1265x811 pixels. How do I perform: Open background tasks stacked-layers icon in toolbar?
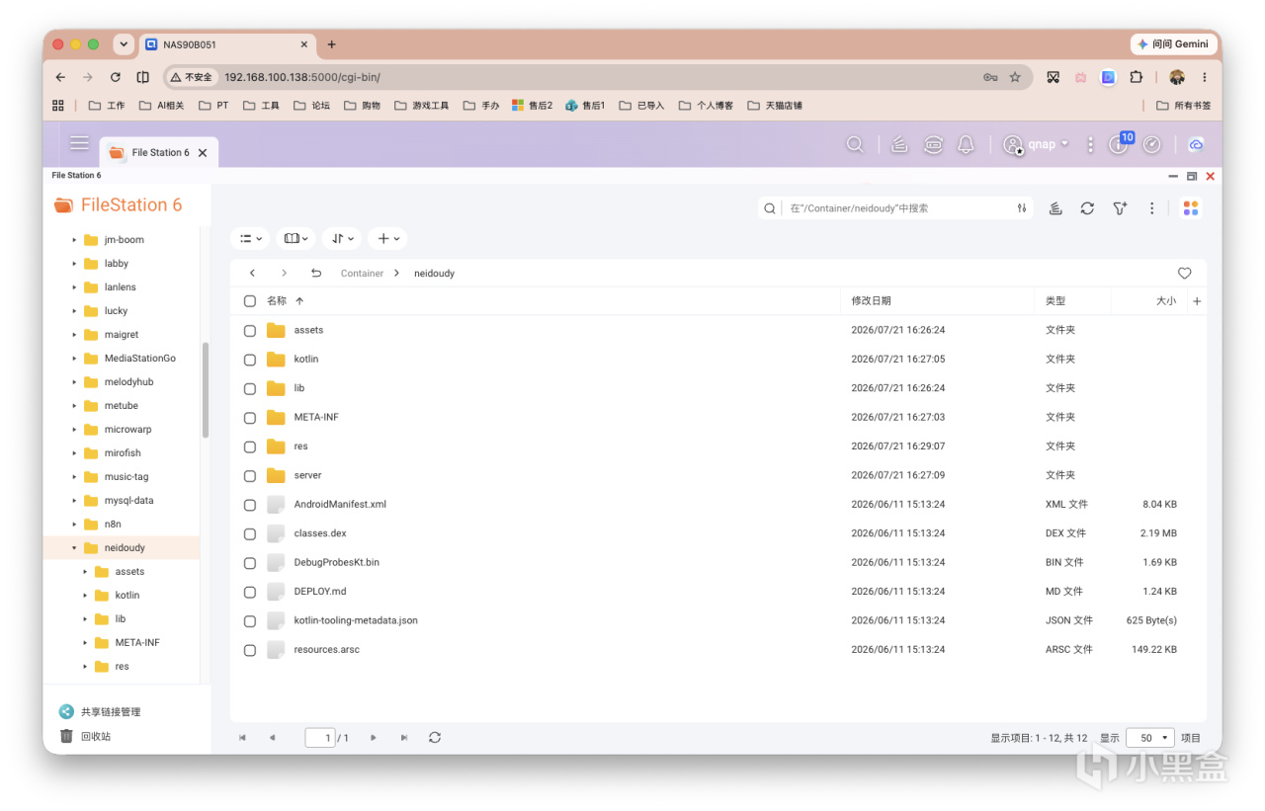coord(1055,208)
